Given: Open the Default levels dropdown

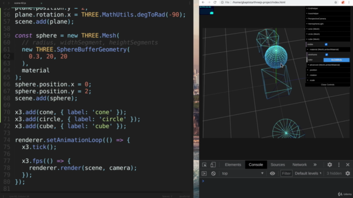Looking at the screenshot, I should [x=308, y=174].
